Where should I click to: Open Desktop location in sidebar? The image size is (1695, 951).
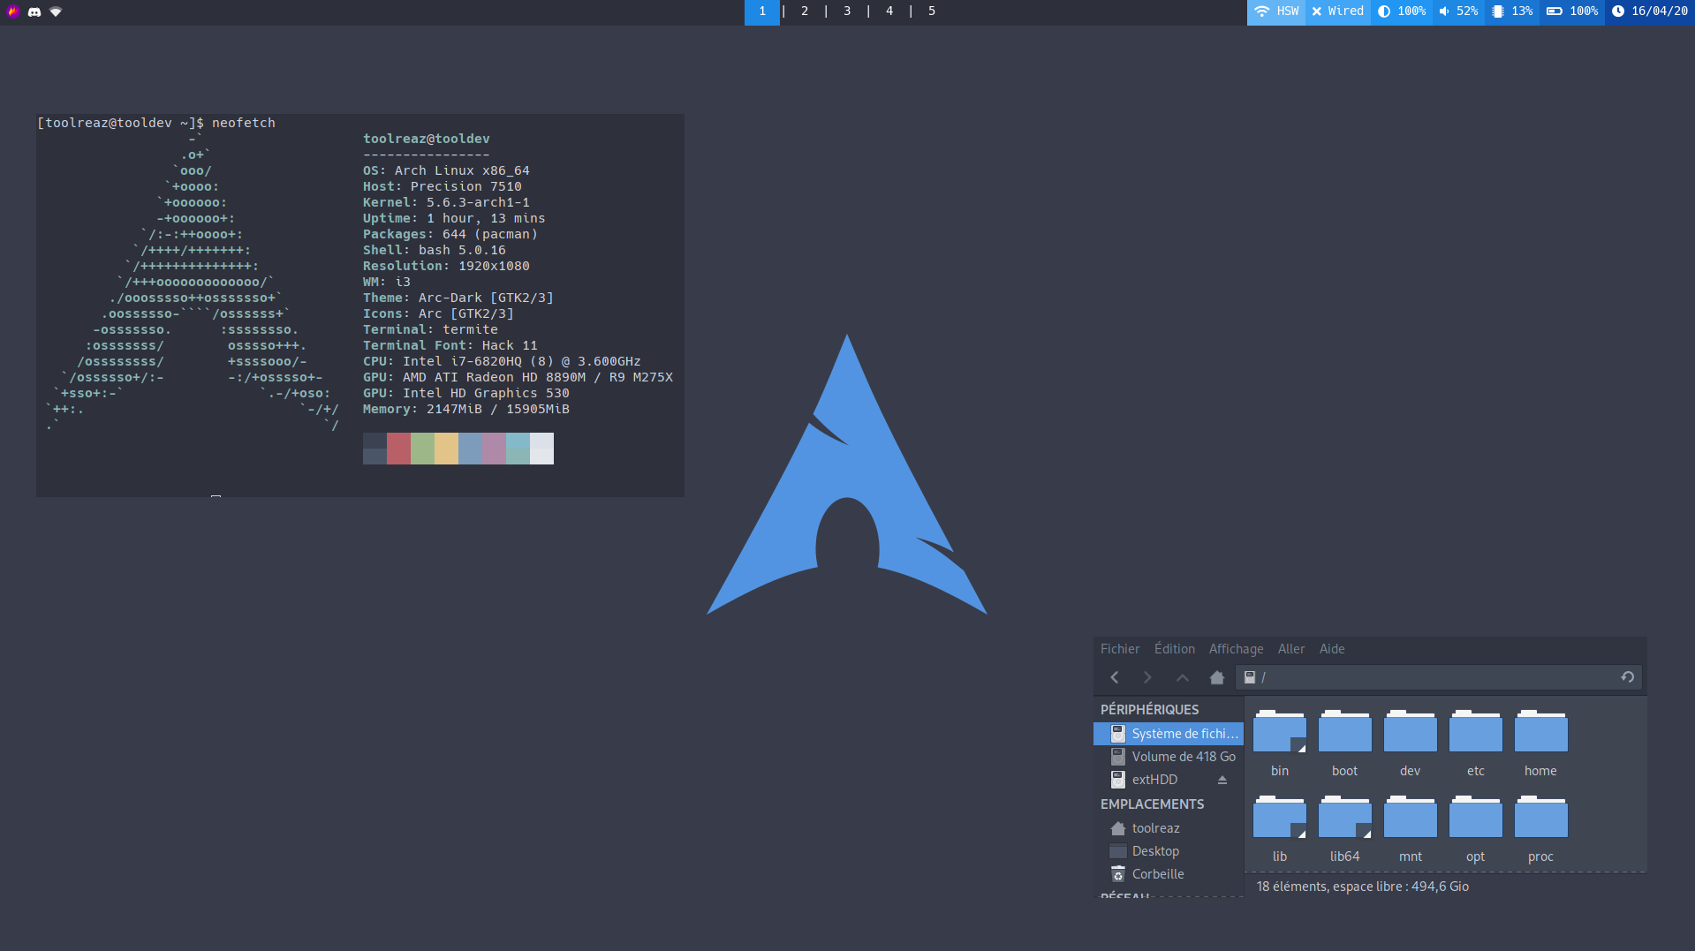[x=1169, y=851]
